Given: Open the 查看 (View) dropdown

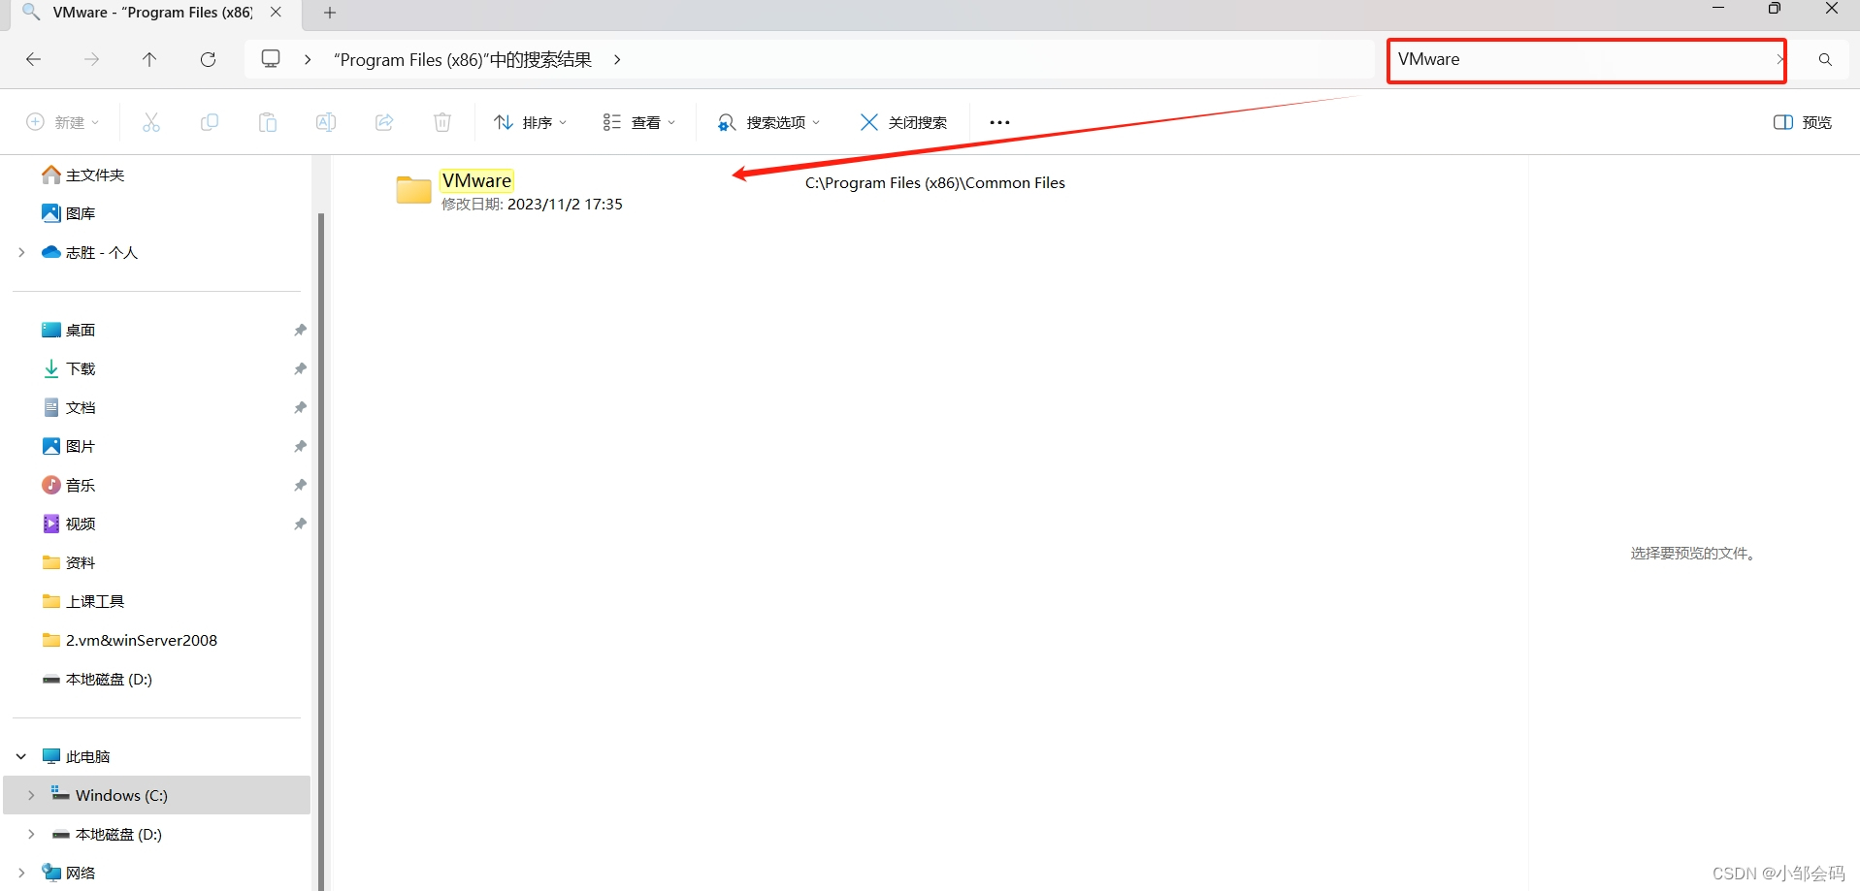Looking at the screenshot, I should (x=638, y=122).
